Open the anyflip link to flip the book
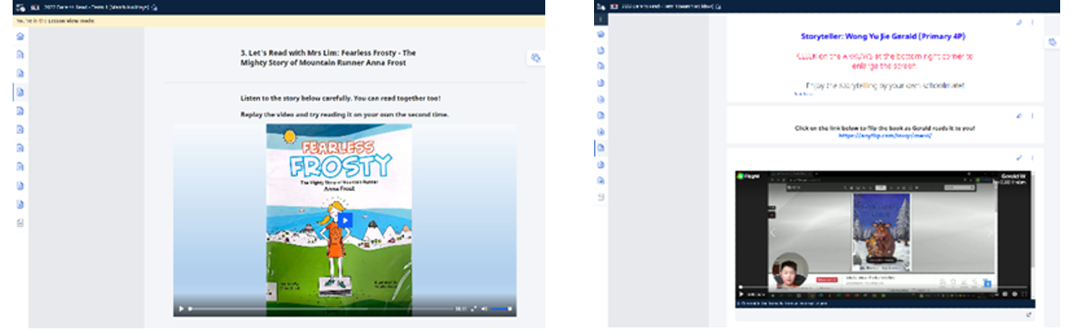This screenshot has height=335, width=1077. click(884, 135)
